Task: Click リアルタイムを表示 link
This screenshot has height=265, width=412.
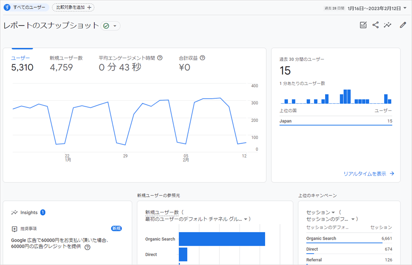Action: pyautogui.click(x=365, y=174)
